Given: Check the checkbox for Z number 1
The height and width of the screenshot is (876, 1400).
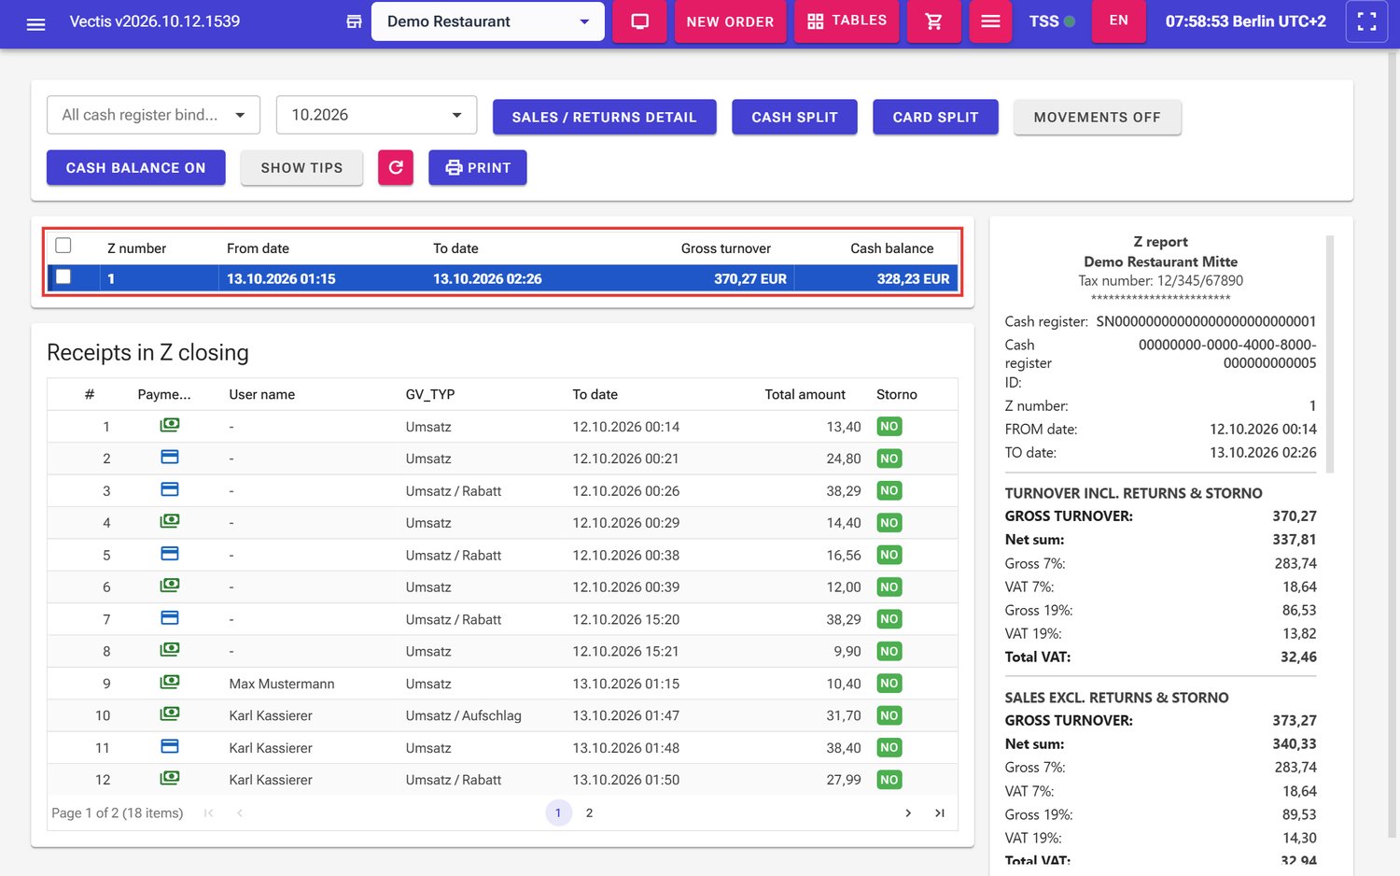Looking at the screenshot, I should click(63, 276).
